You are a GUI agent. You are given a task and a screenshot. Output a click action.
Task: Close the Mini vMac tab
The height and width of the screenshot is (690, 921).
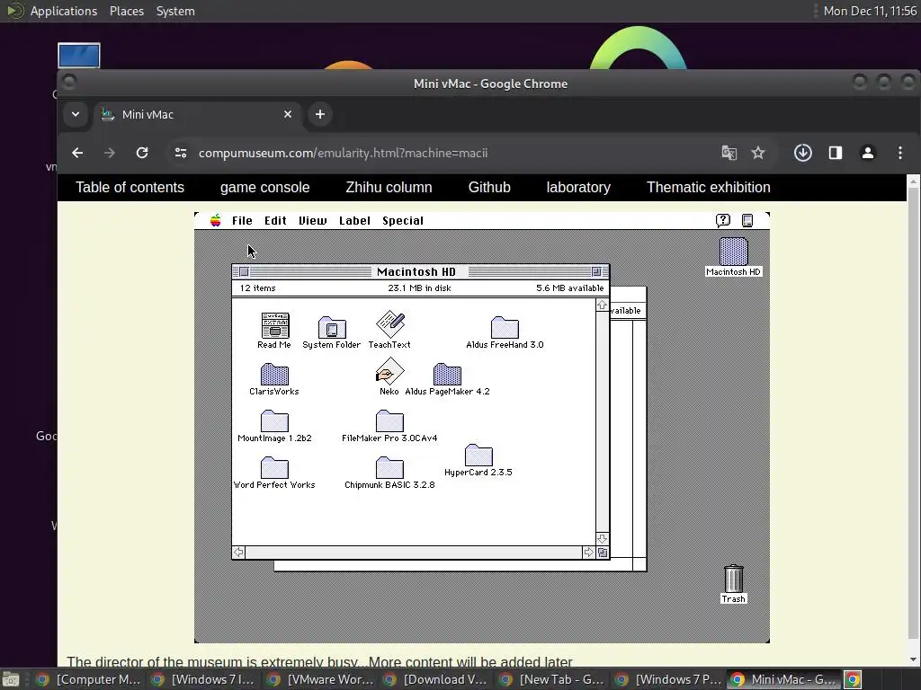click(x=288, y=114)
